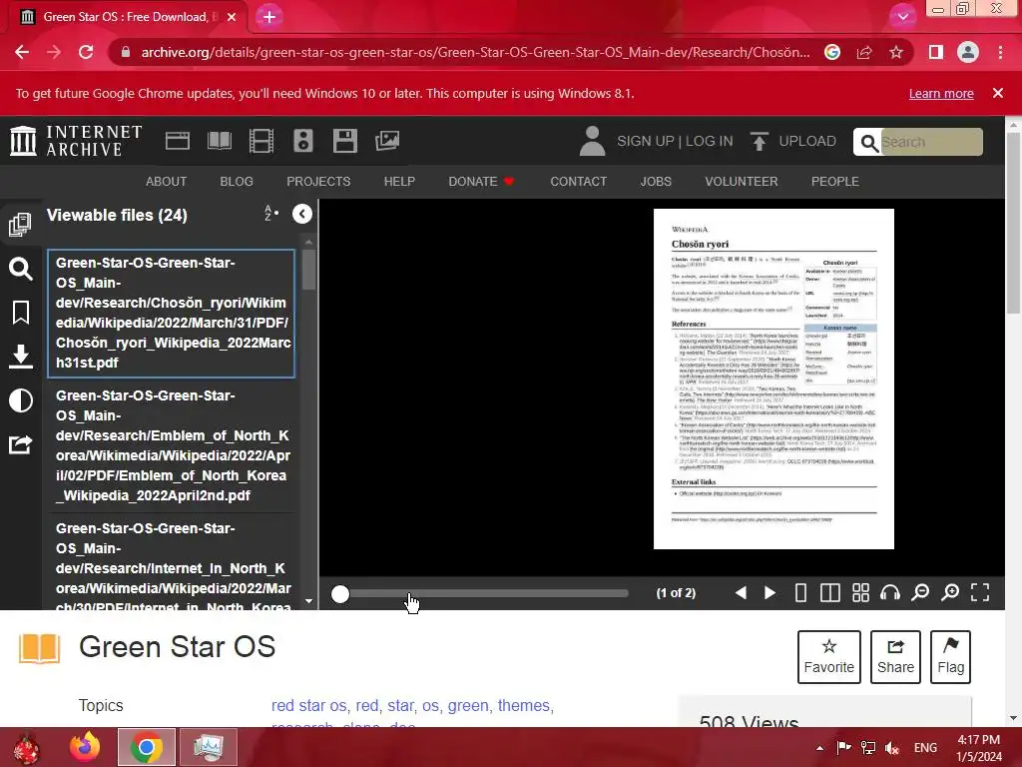Select the viewable files panel icon in sidebar
The width and height of the screenshot is (1022, 767).
[x=20, y=225]
